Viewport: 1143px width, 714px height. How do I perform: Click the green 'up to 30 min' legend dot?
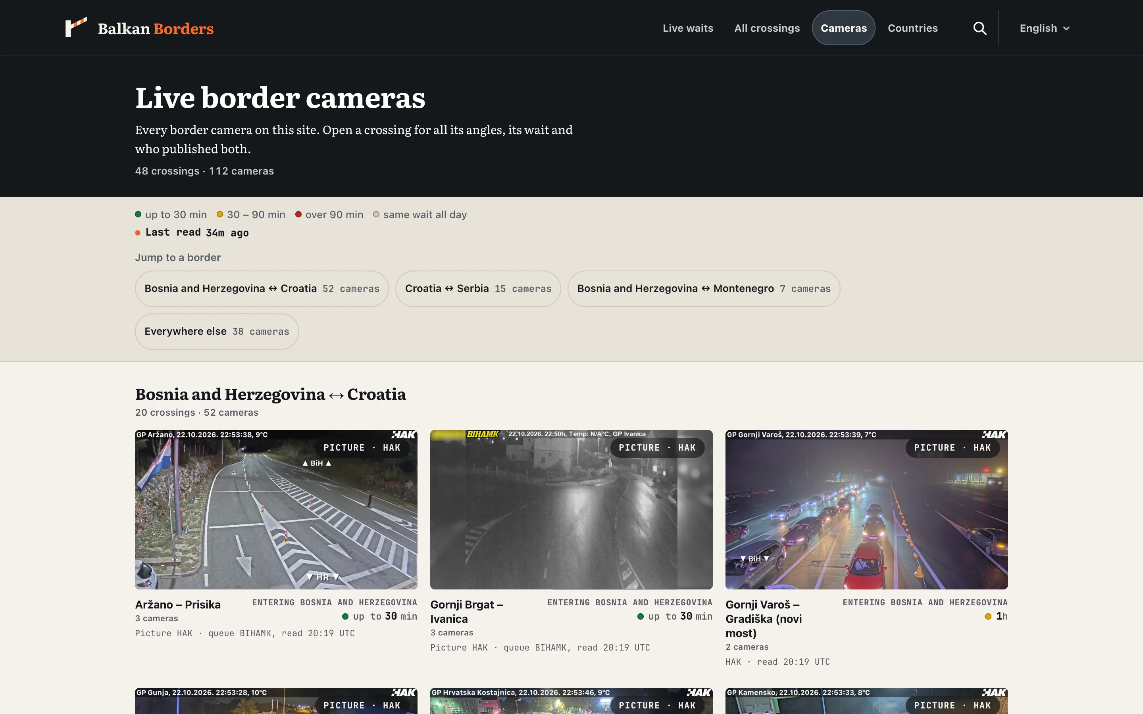tap(138, 214)
